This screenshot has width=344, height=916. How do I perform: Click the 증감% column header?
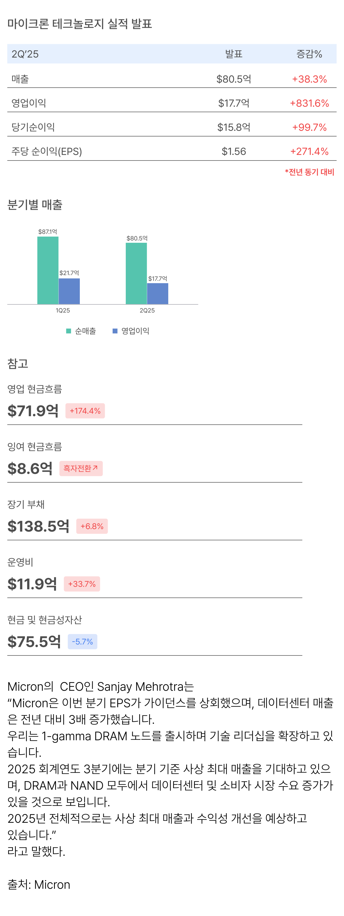click(x=309, y=54)
